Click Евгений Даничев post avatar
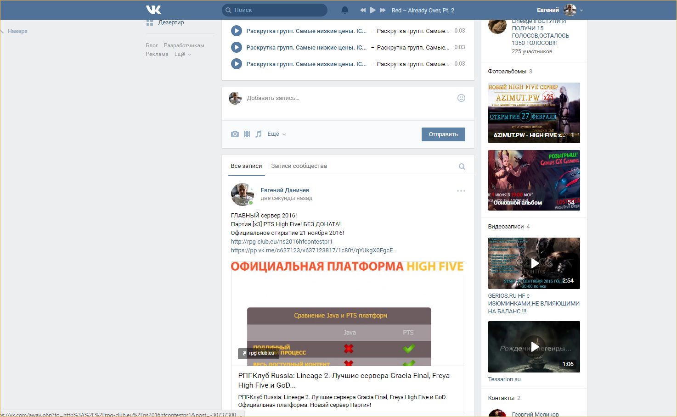The width and height of the screenshot is (677, 417). point(243,195)
